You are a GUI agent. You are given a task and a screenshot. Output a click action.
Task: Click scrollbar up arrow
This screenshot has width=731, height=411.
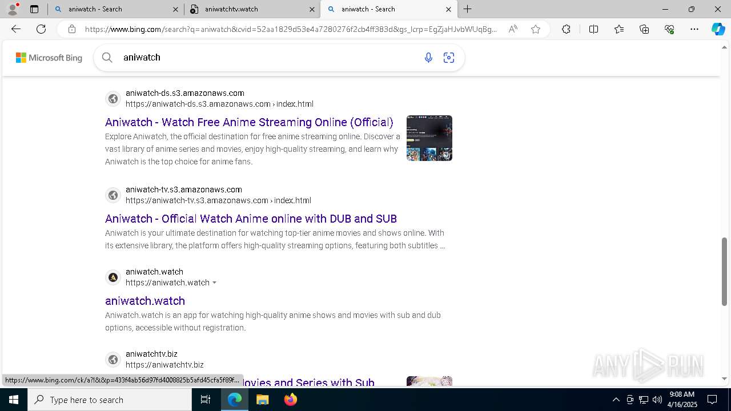(725, 47)
